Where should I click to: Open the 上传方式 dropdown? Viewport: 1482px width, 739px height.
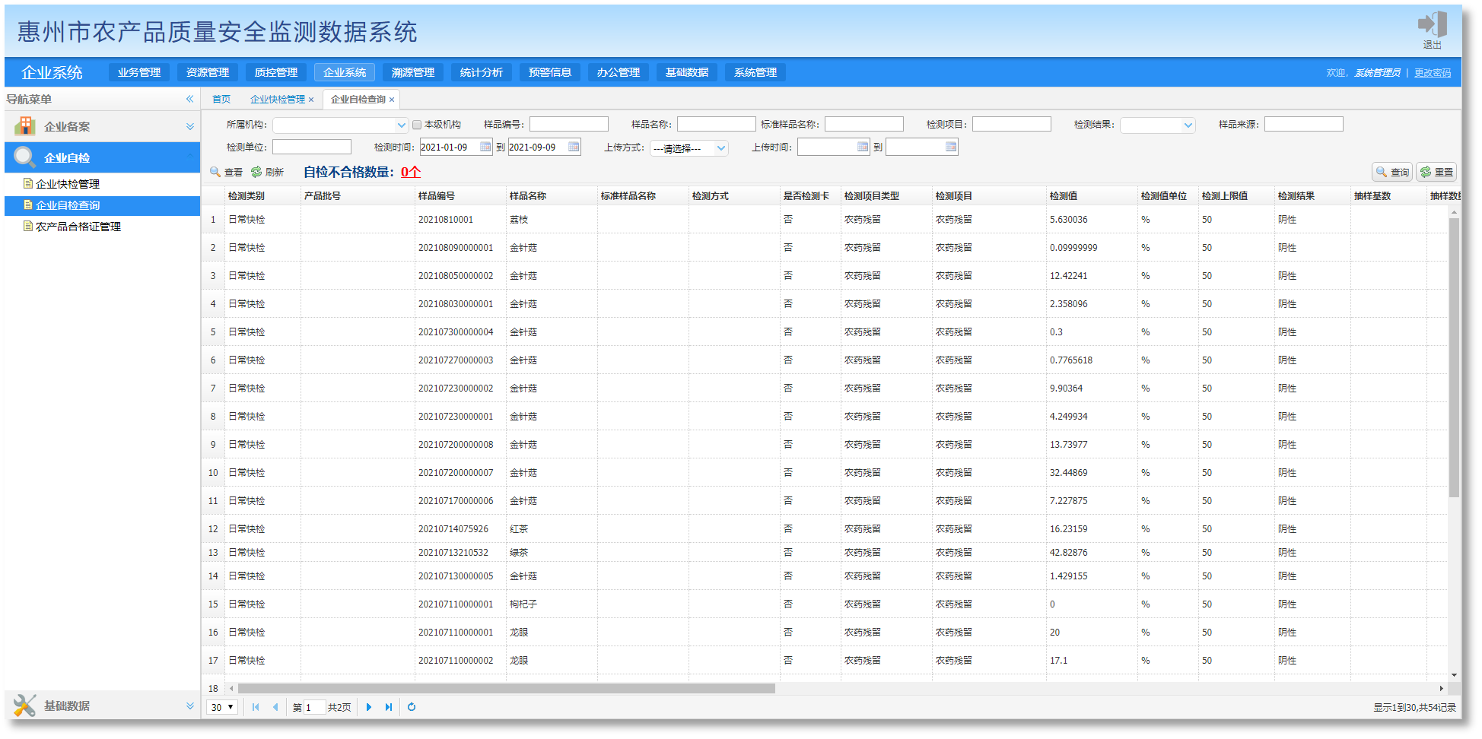tap(720, 148)
